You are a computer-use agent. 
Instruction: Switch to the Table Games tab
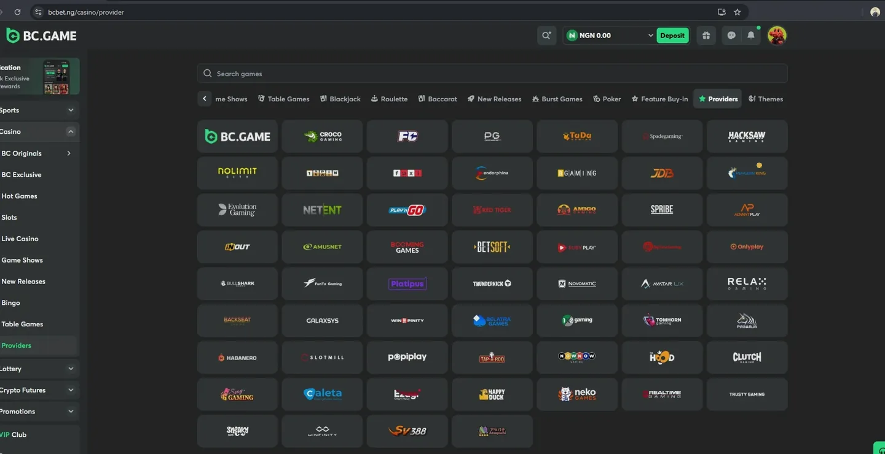tap(283, 99)
